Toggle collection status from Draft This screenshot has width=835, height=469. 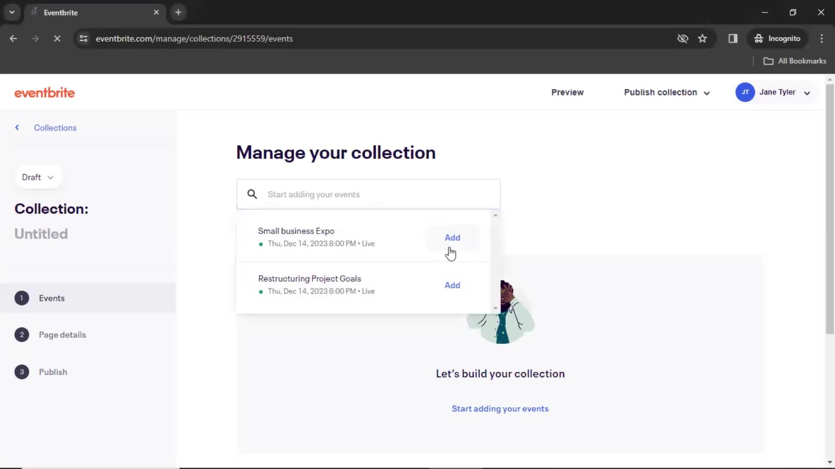tap(37, 177)
